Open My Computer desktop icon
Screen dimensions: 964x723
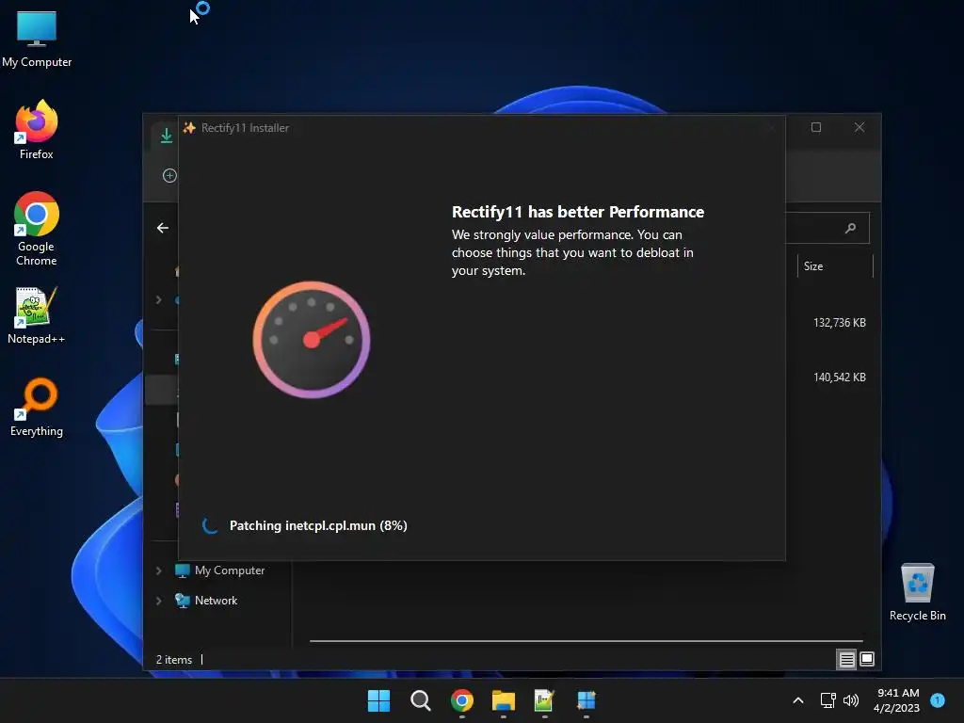pyautogui.click(x=37, y=38)
